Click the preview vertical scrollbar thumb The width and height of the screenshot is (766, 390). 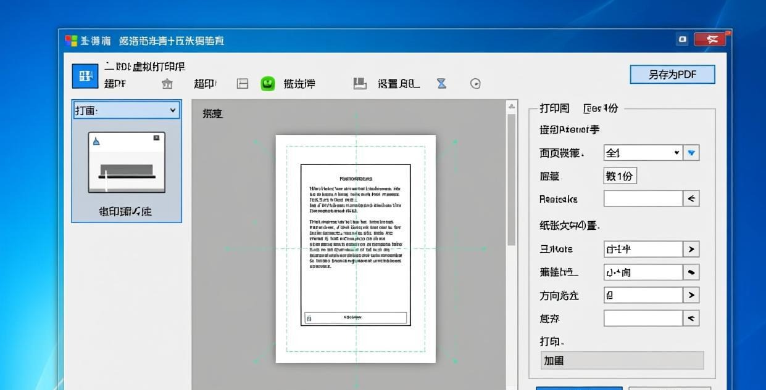511,180
